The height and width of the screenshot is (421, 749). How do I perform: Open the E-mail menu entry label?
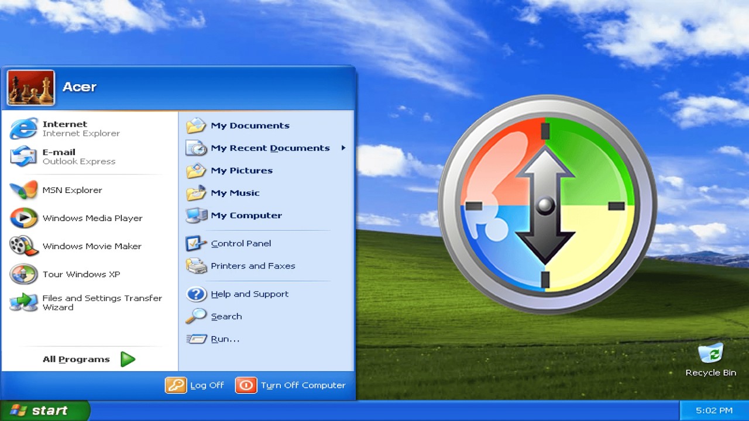[59, 152]
